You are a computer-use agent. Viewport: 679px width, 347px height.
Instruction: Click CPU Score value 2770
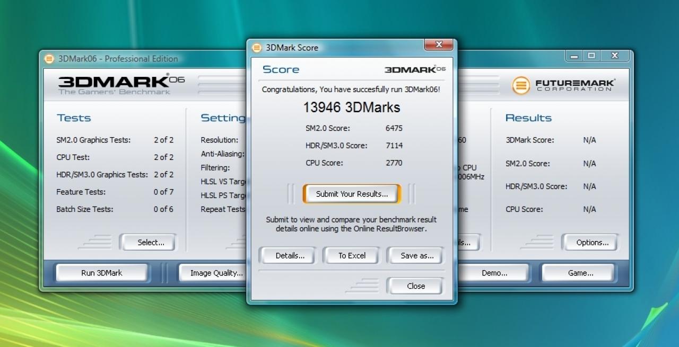tap(394, 163)
